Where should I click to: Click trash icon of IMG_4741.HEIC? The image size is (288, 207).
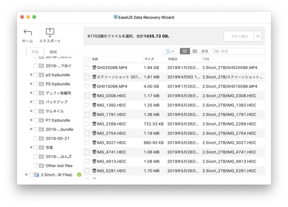point(94,152)
